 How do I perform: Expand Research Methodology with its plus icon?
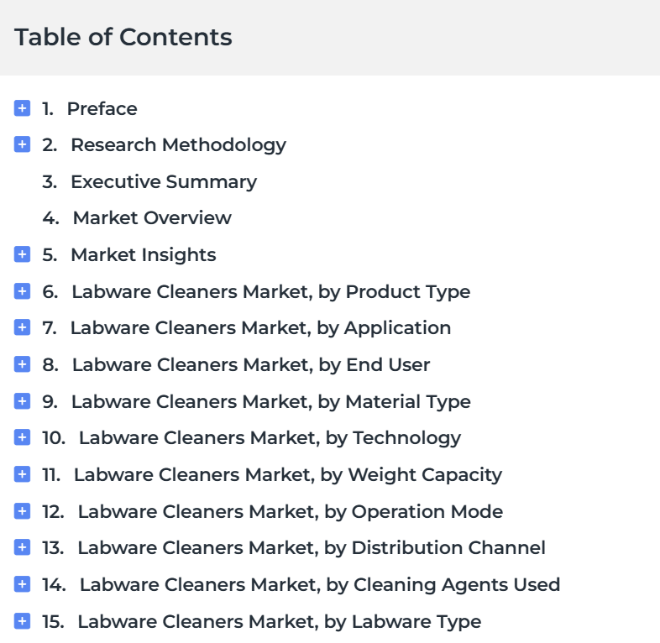[23, 144]
